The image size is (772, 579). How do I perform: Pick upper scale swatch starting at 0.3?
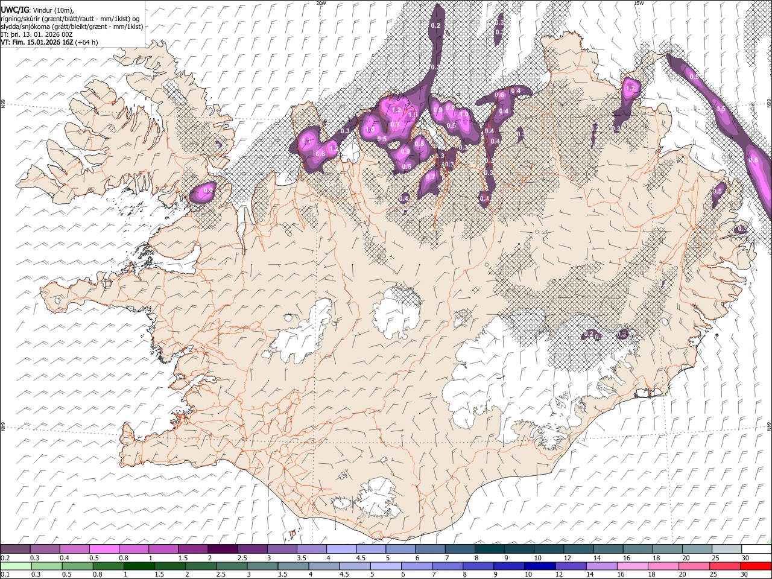[45, 549]
